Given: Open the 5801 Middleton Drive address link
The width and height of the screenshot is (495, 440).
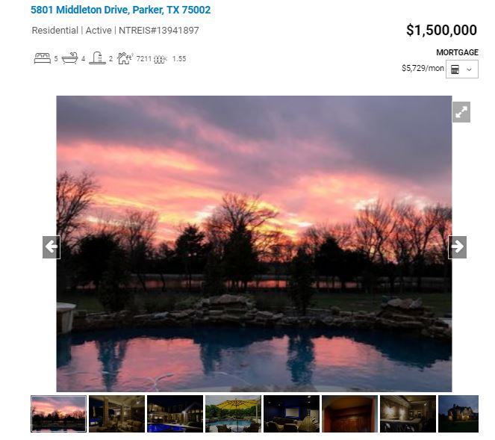Looking at the screenshot, I should [x=121, y=10].
